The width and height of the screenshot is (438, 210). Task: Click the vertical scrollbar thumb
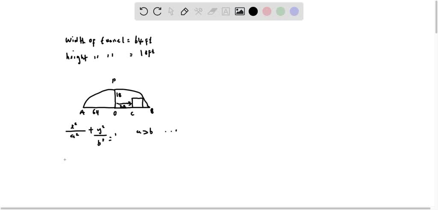point(436,17)
